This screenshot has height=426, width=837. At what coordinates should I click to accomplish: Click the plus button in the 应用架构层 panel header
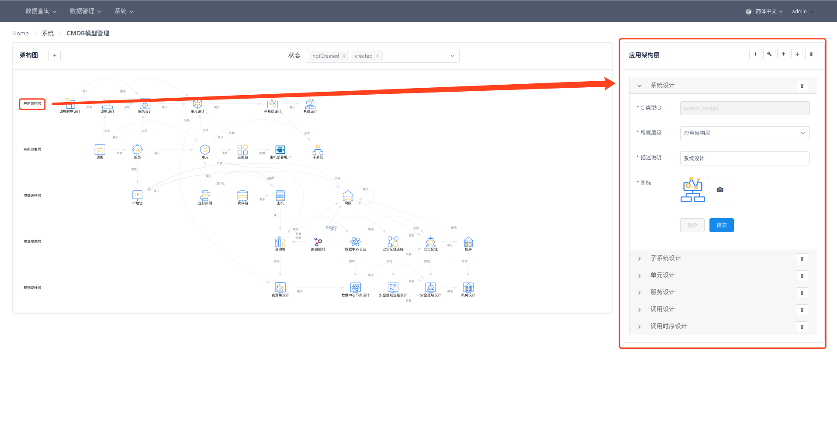pos(755,54)
